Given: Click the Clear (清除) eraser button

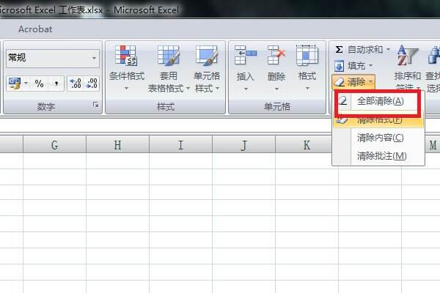Looking at the screenshot, I should 353,82.
